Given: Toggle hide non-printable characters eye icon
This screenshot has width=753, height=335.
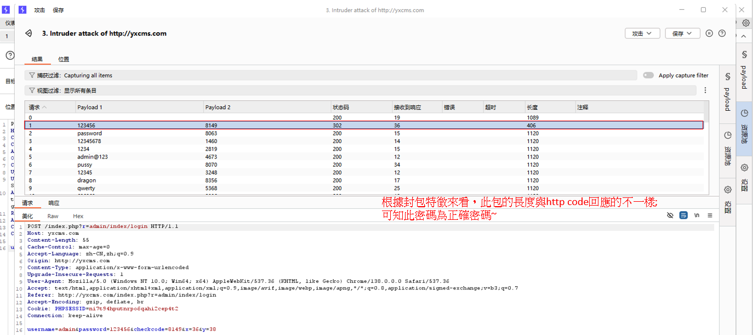Looking at the screenshot, I should click(x=670, y=215).
